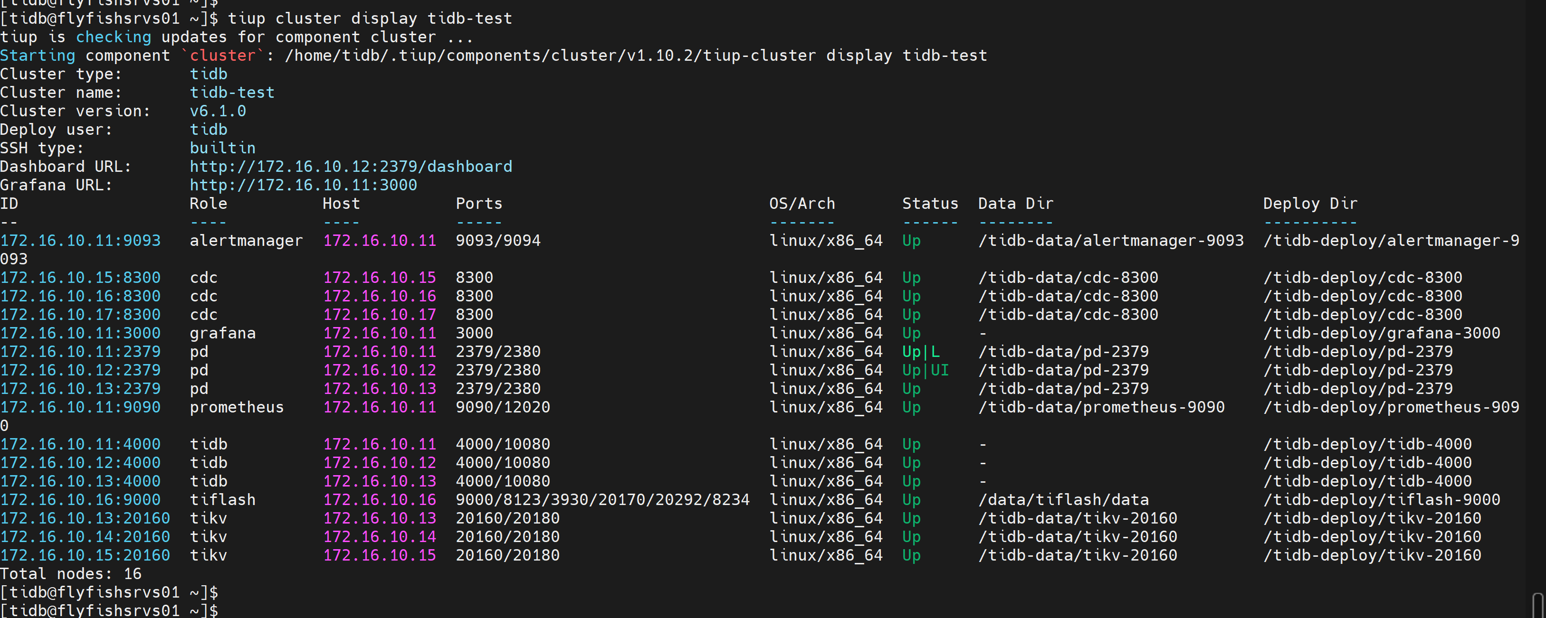Click deploy dir /tidb-deploy/grafana-3000
Screen dimensions: 1546x618
1382,333
